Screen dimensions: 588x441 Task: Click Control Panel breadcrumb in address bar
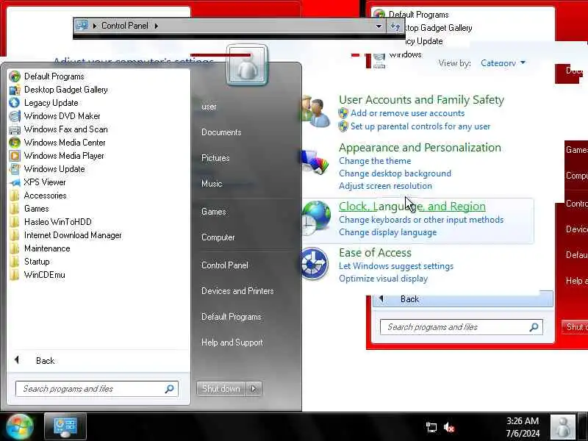(124, 26)
